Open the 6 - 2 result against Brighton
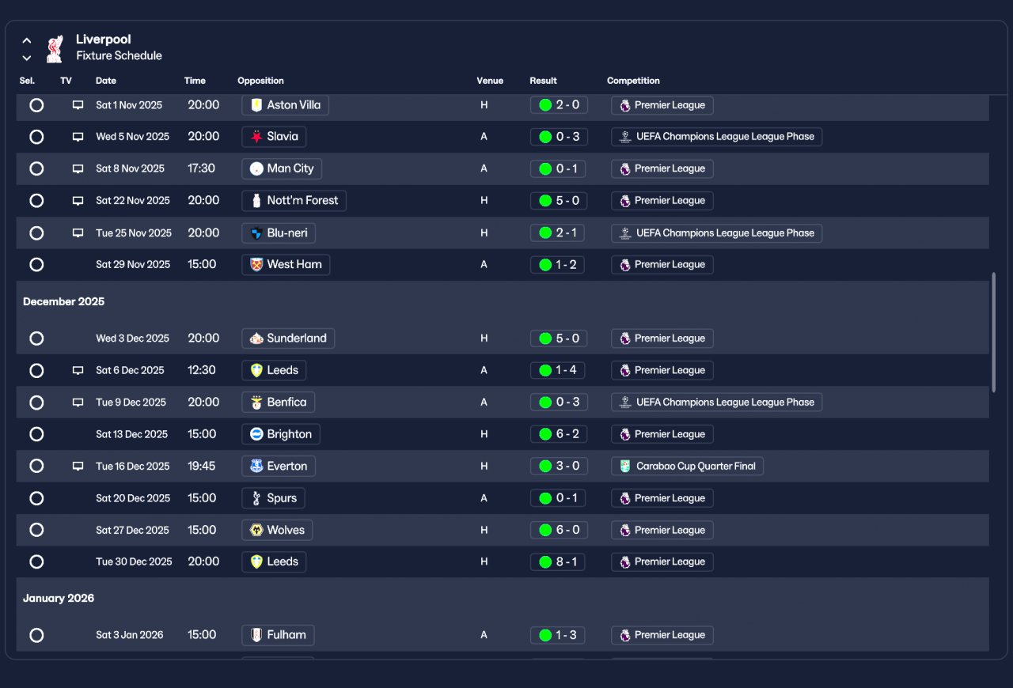 (559, 434)
